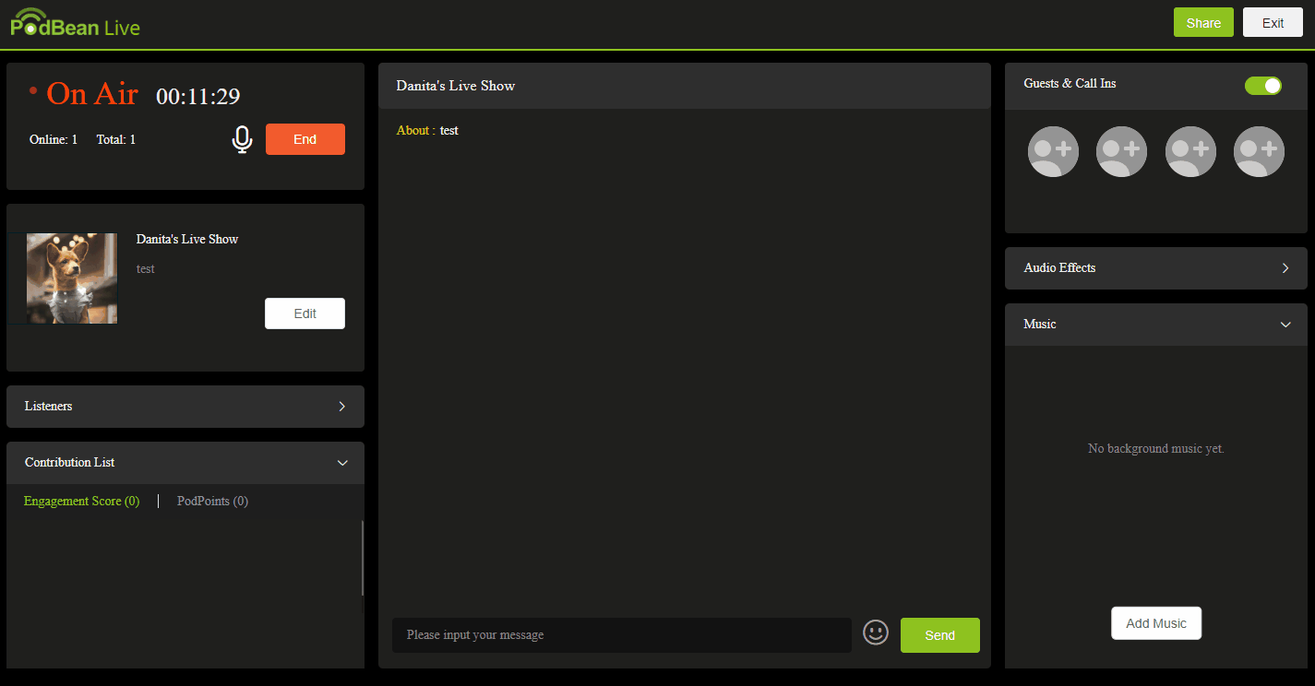Click the PodBean Live logo
The width and height of the screenshot is (1315, 686).
tap(76, 24)
